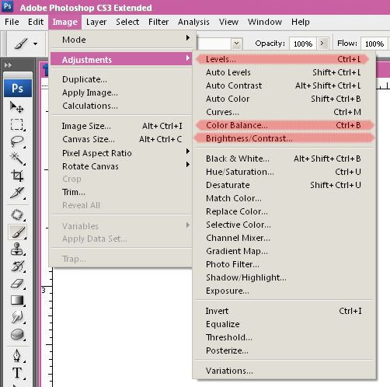Open the Color Balance dialog
The height and width of the screenshot is (387, 390).
(284, 125)
